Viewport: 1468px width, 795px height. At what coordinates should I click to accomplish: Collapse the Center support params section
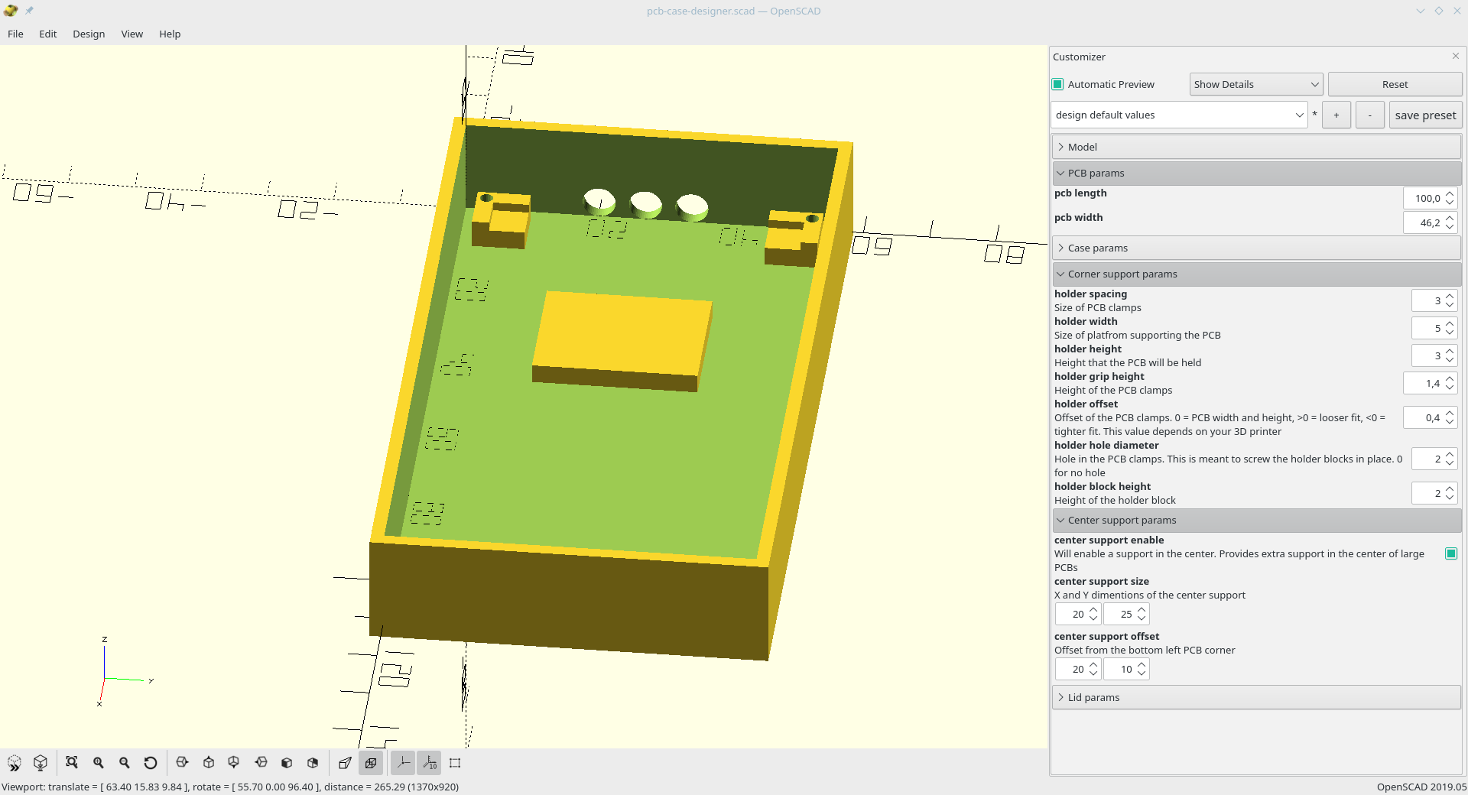(1256, 520)
